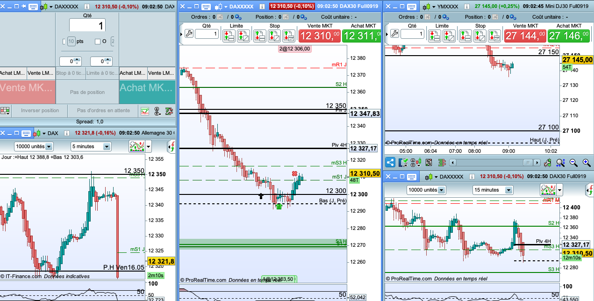Click the third Stop order icon on the center DAXXXXX chart
Screen dimensions: 594x301
(x=289, y=36)
